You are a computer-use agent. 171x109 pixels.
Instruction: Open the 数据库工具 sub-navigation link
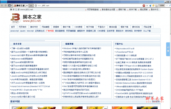[x=91, y=31]
